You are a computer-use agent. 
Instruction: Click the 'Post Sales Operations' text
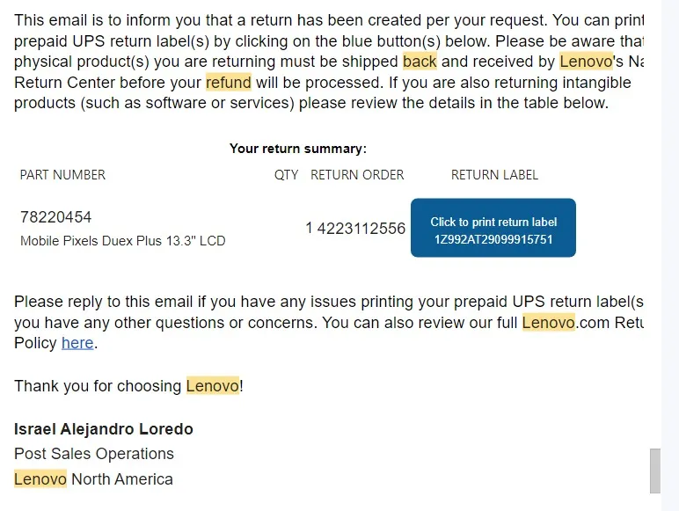pyautogui.click(x=94, y=454)
